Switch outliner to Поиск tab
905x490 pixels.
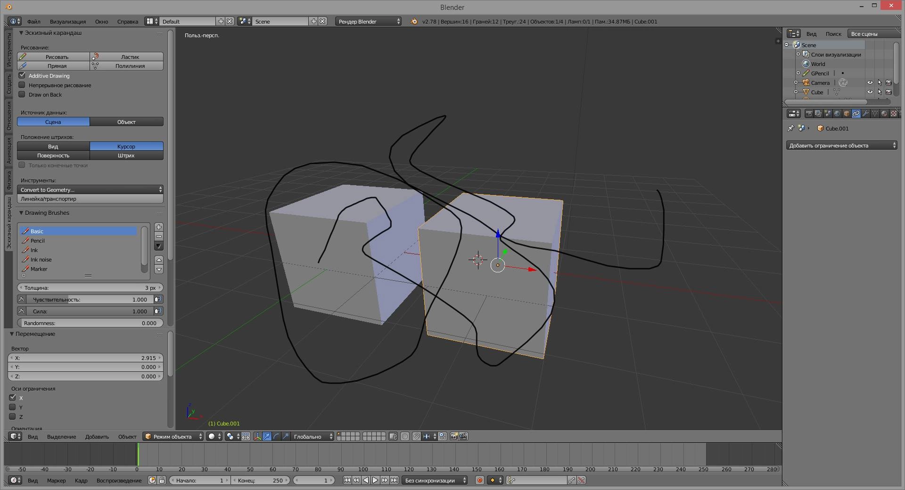[833, 33]
